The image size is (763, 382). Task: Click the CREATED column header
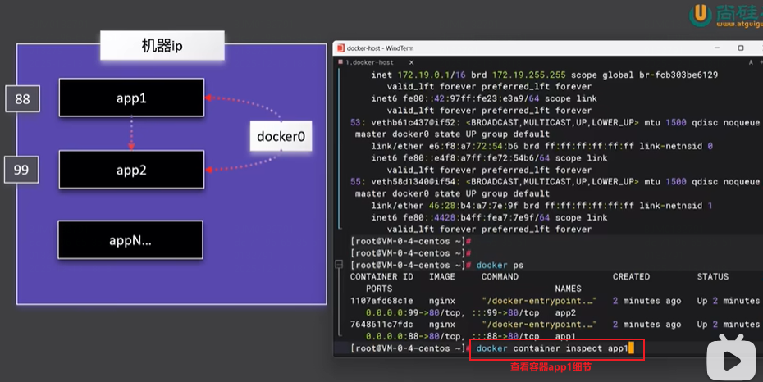click(x=631, y=276)
